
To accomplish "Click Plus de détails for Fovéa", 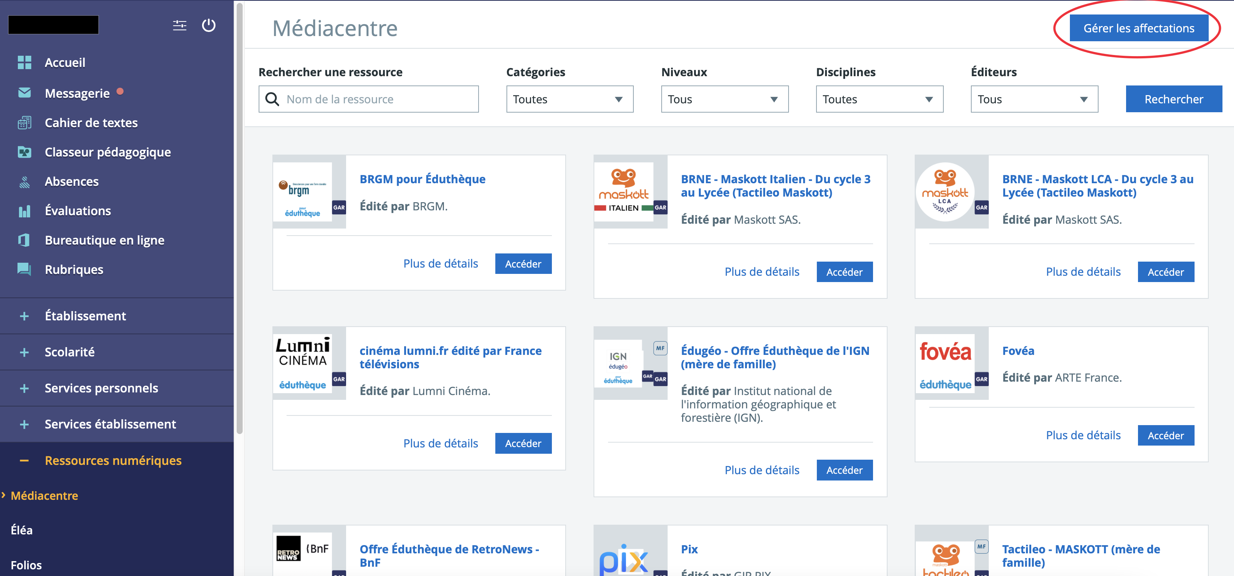I will 1083,436.
